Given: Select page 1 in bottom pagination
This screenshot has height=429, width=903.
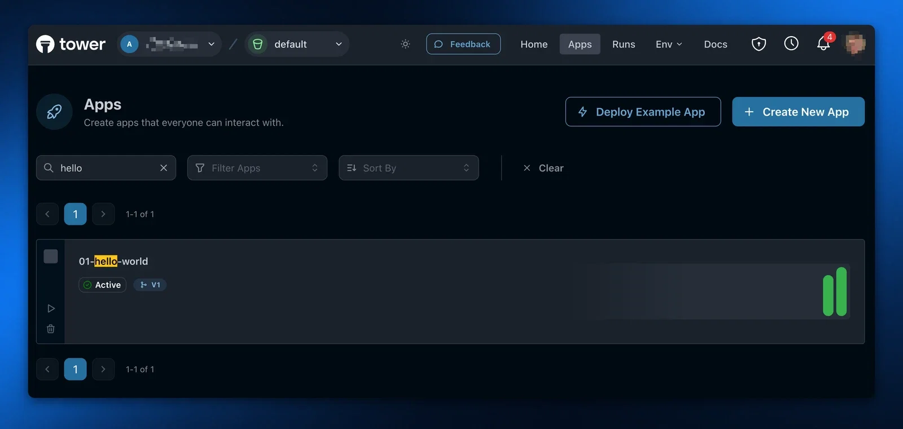Looking at the screenshot, I should pyautogui.click(x=75, y=369).
